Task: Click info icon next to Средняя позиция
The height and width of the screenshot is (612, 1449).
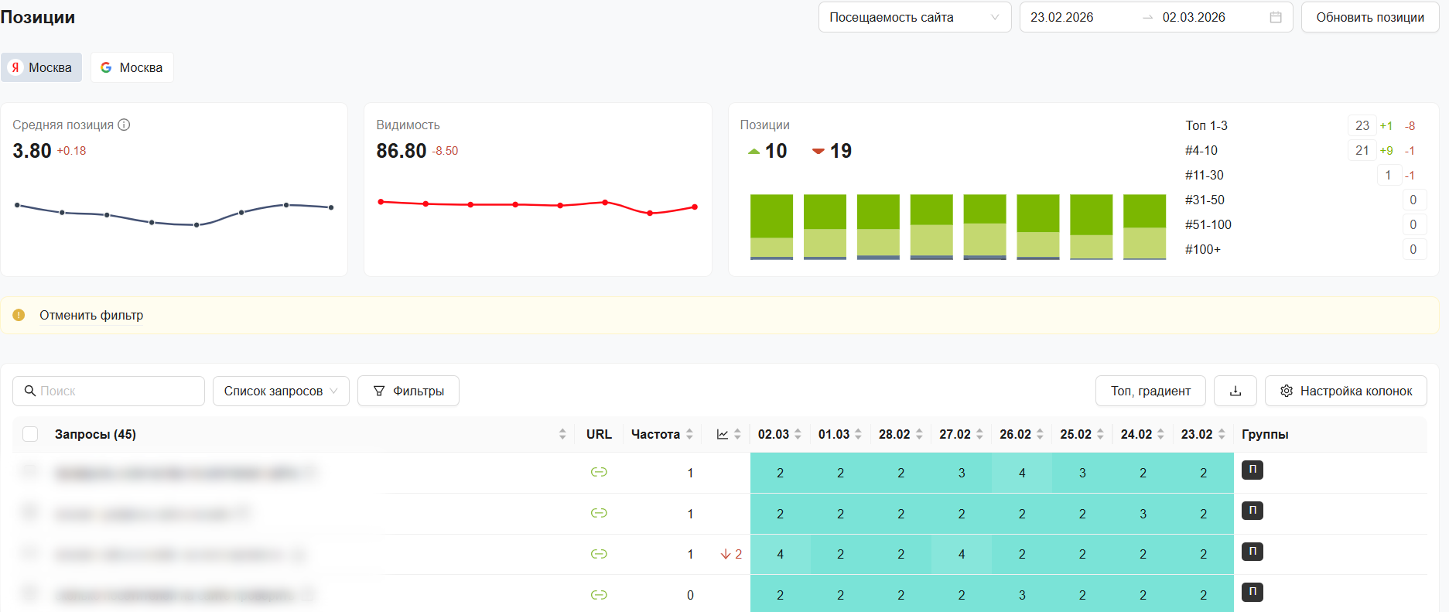Action: [124, 125]
